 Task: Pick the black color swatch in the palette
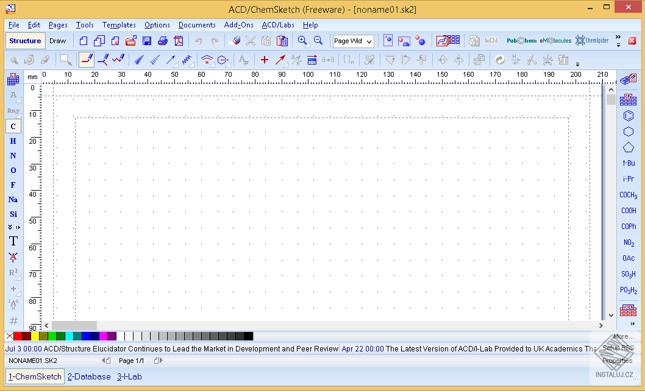tap(249, 336)
